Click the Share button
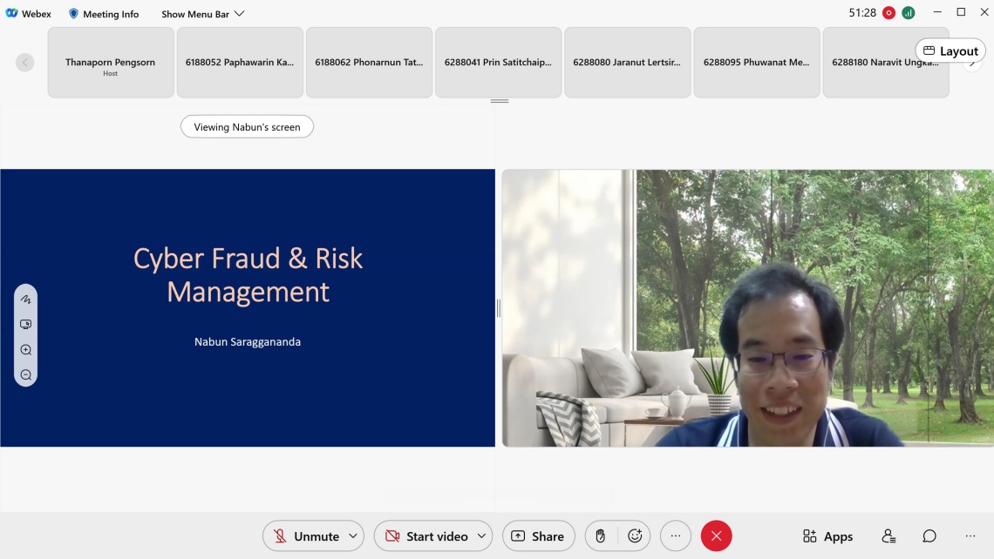 (x=538, y=536)
